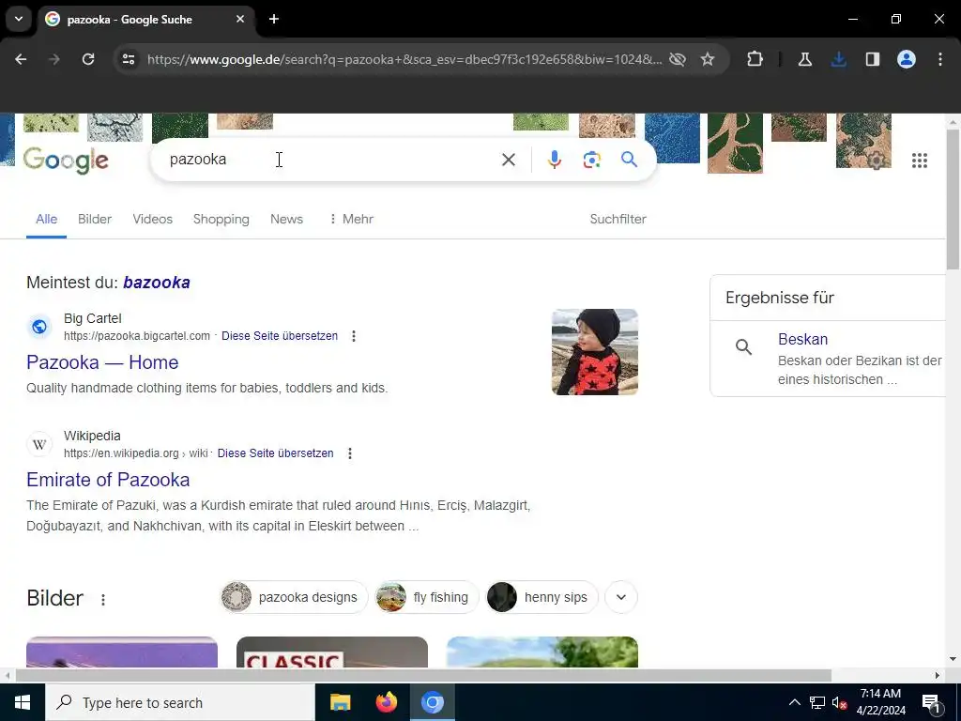This screenshot has width=961, height=721.
Task: Open Google quick settings gear
Action: coord(877,161)
